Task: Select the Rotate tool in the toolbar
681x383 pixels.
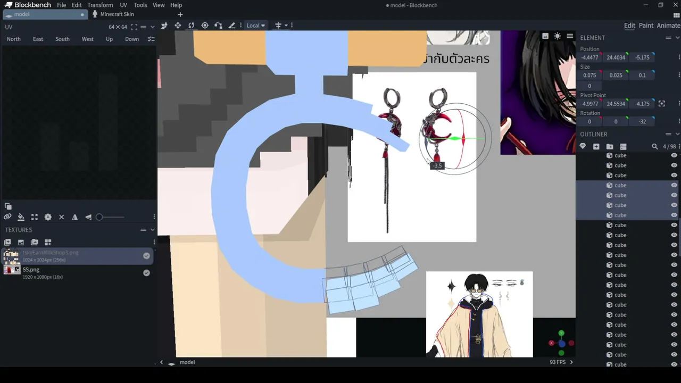Action: pos(191,26)
